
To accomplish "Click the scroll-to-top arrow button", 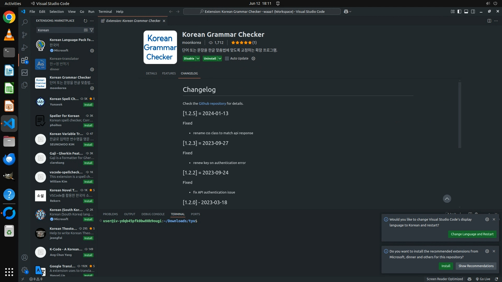I will pos(447,199).
